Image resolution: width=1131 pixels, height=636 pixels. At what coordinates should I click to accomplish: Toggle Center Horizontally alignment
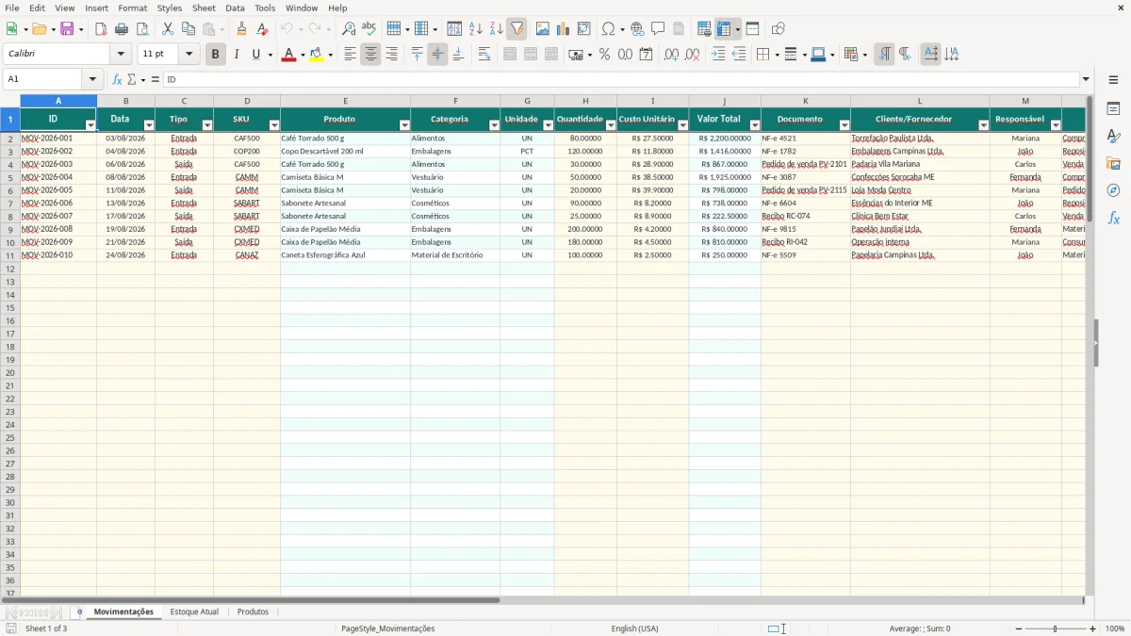370,55
